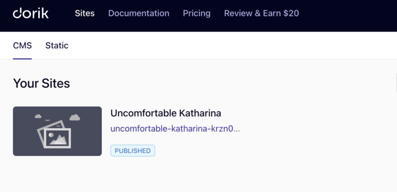Open the uncomfortable-katharina-krzn0 URL link
This screenshot has width=397, height=192.
click(x=175, y=129)
